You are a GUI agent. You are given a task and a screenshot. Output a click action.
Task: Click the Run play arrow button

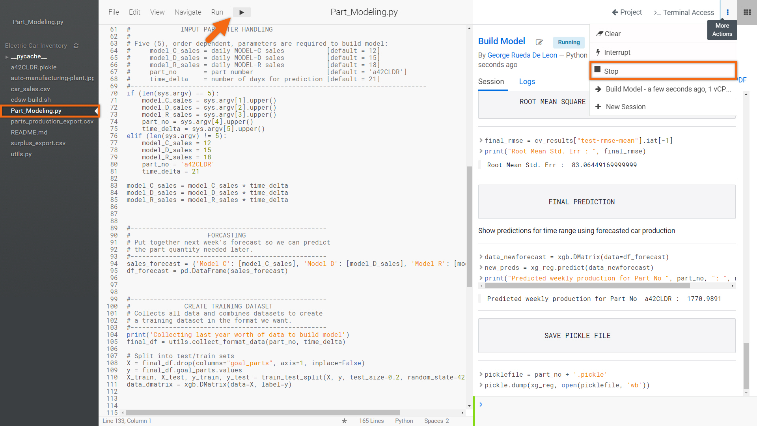(241, 12)
